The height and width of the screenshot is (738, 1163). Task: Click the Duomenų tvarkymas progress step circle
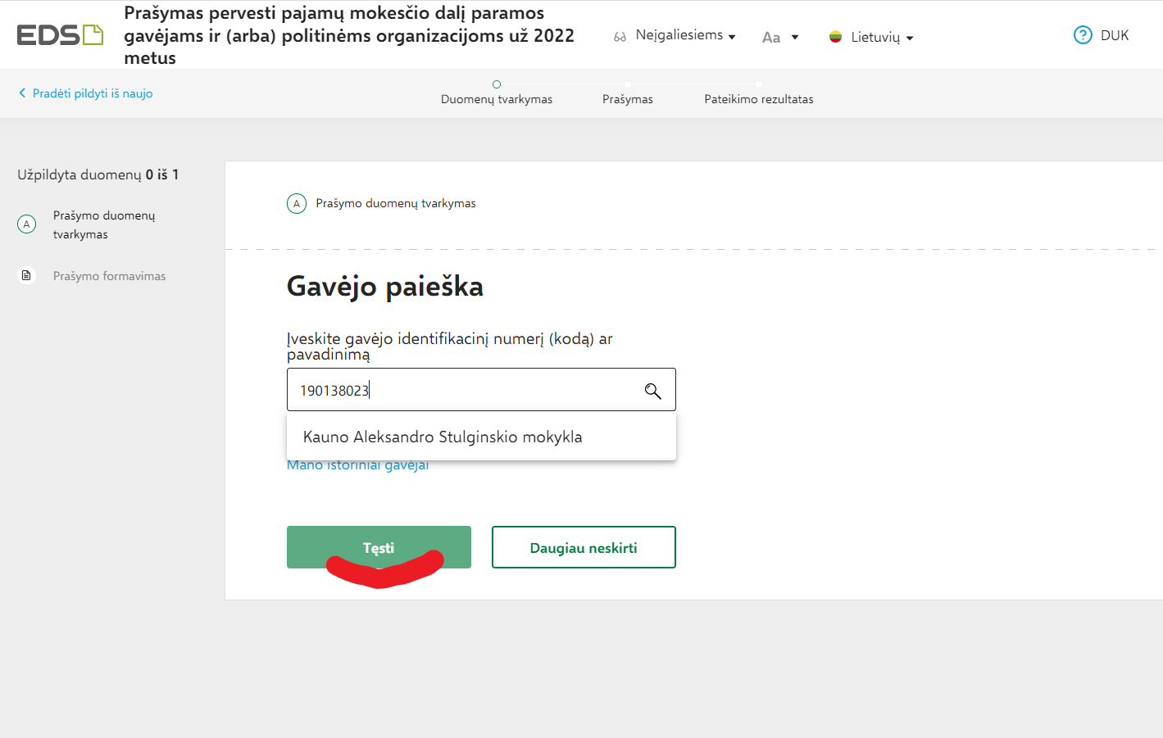(497, 84)
